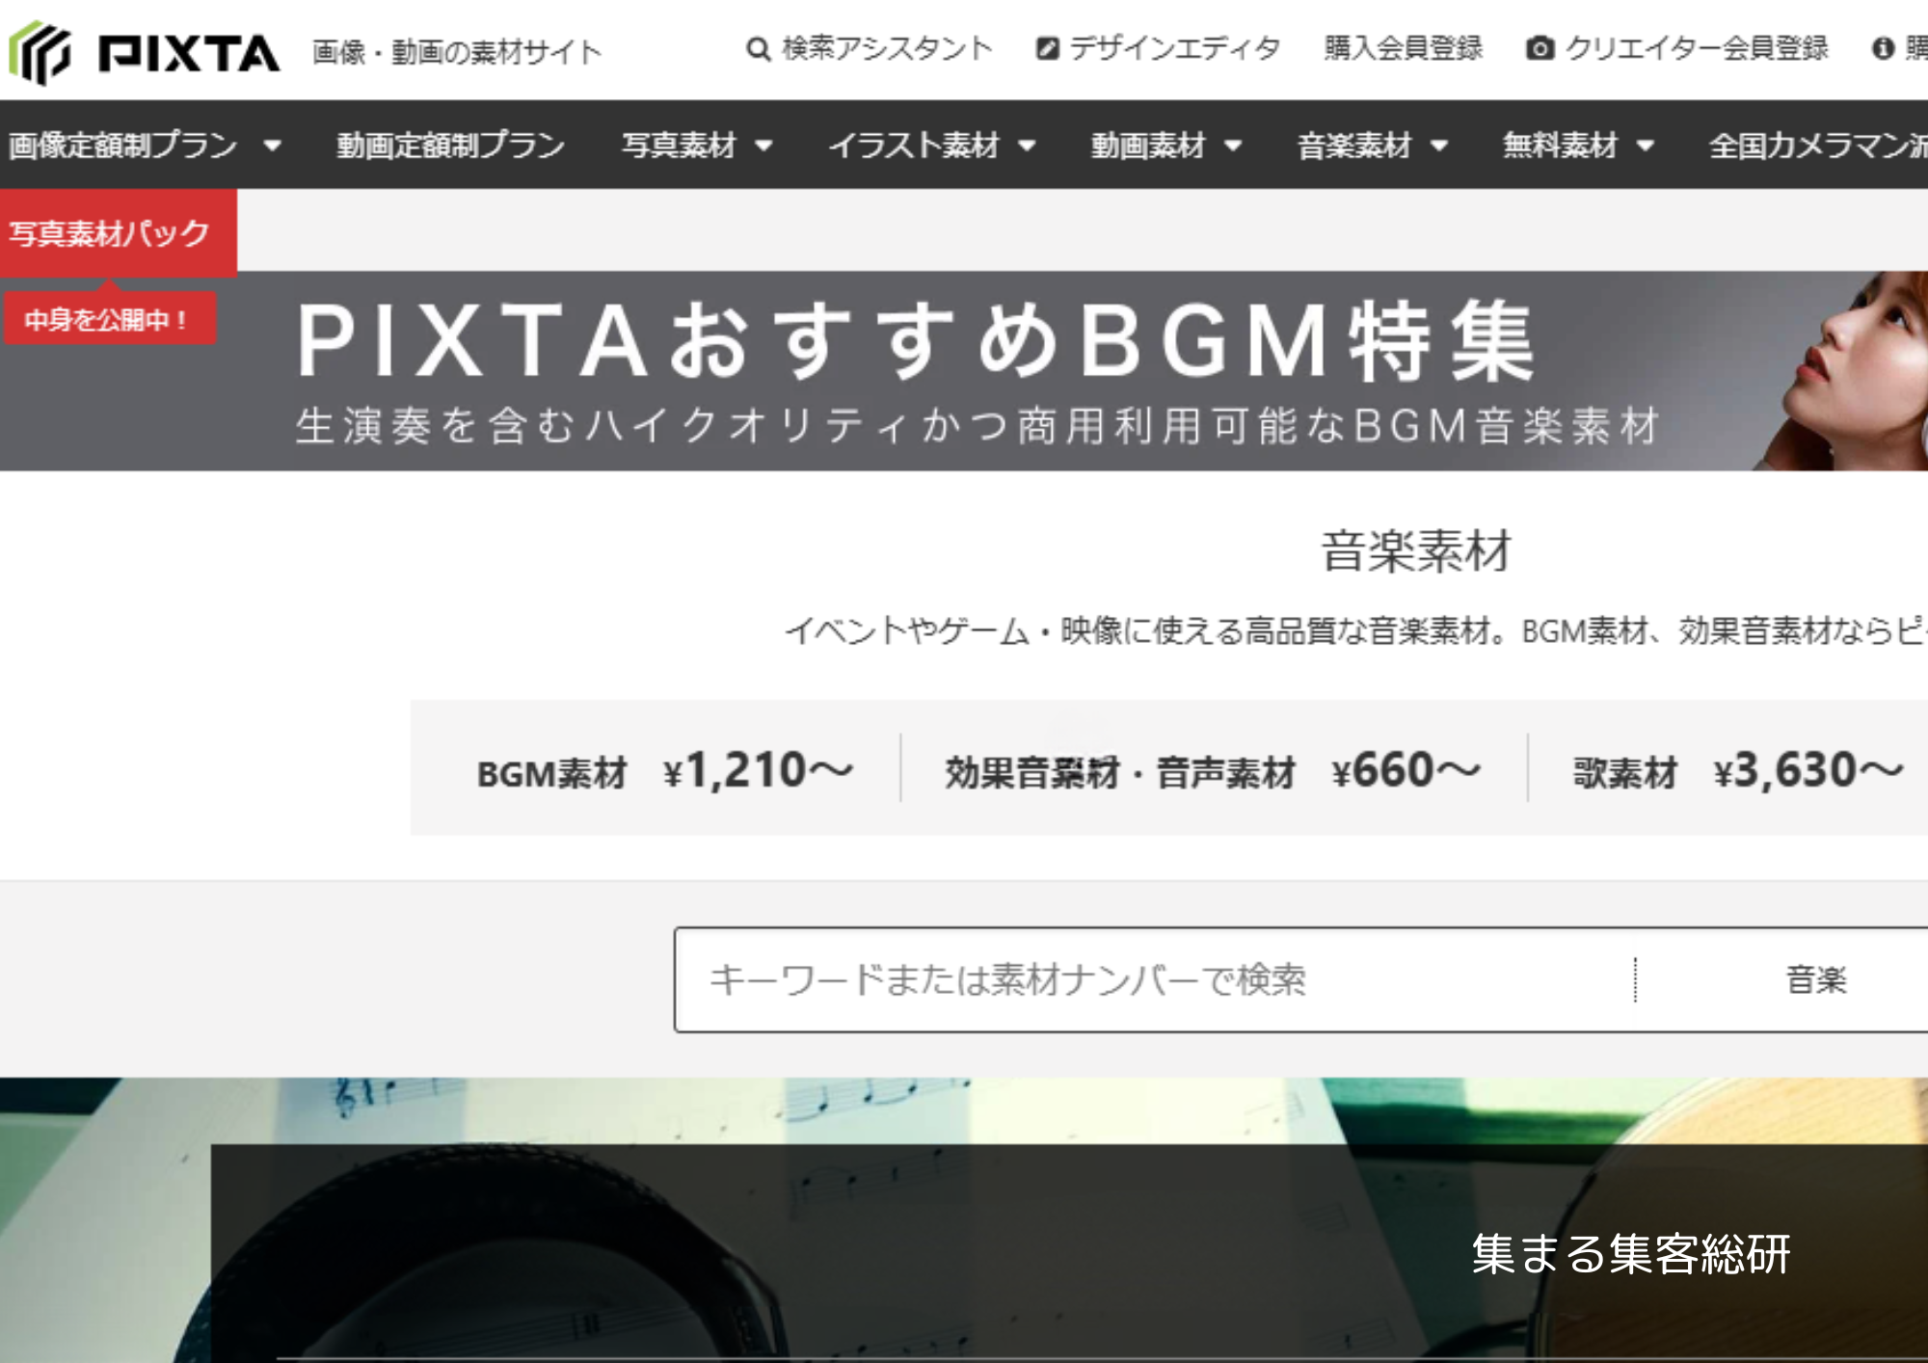Expand the 画像定額制プラン dropdown

click(x=274, y=147)
